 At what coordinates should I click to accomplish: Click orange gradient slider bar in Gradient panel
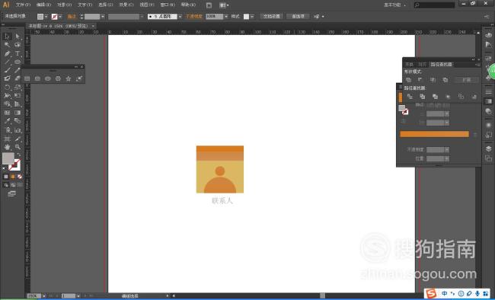pyautogui.click(x=434, y=134)
